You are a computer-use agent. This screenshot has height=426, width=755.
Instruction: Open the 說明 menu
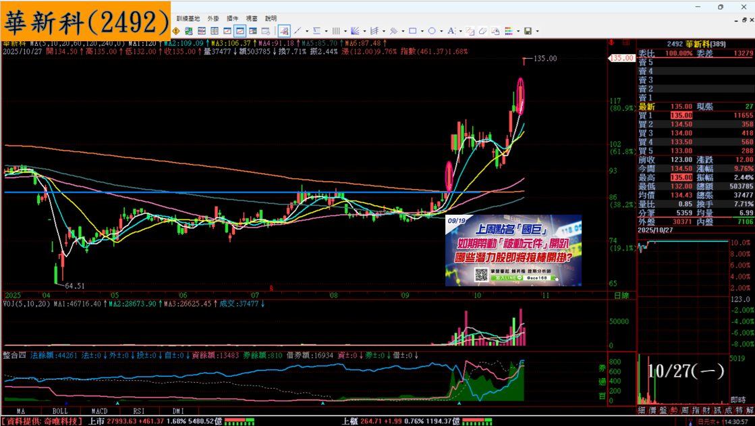(271, 18)
